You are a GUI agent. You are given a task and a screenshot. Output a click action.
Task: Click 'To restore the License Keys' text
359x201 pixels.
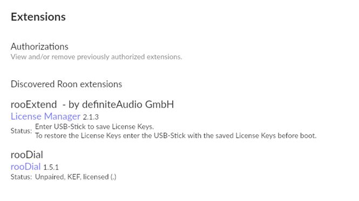coord(78,136)
